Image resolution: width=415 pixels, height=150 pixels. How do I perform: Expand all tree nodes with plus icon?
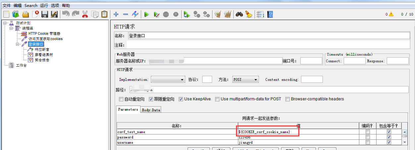click(x=116, y=14)
